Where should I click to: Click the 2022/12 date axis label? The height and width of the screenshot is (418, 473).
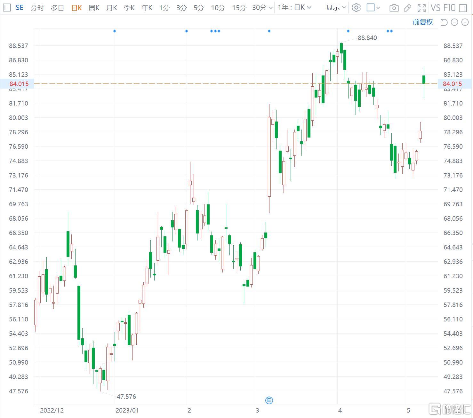pyautogui.click(x=52, y=410)
